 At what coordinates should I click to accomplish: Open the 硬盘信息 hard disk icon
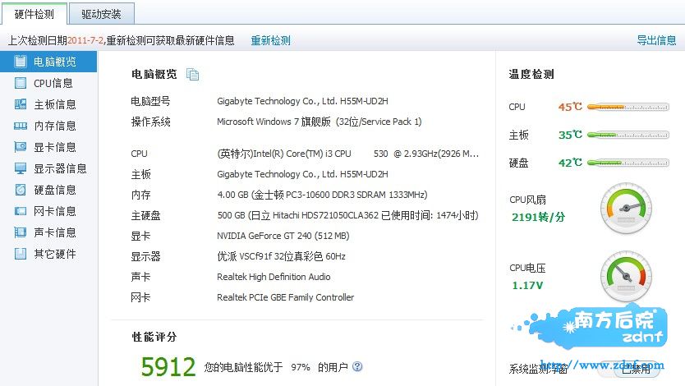[20, 190]
